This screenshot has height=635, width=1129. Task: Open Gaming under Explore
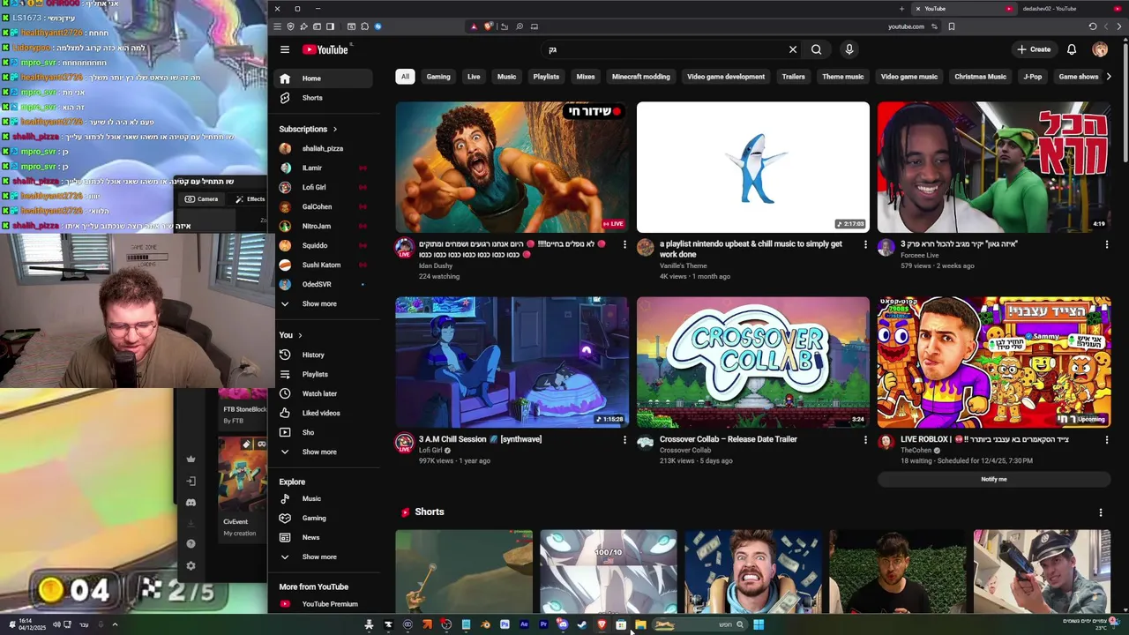[x=324, y=518]
